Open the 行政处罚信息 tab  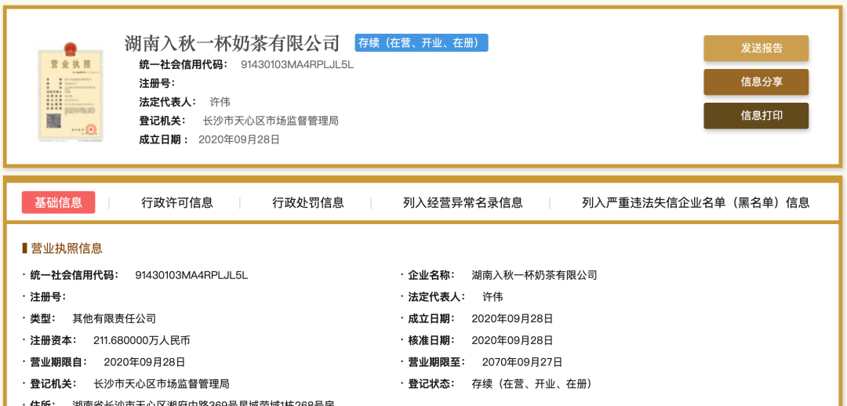point(308,203)
